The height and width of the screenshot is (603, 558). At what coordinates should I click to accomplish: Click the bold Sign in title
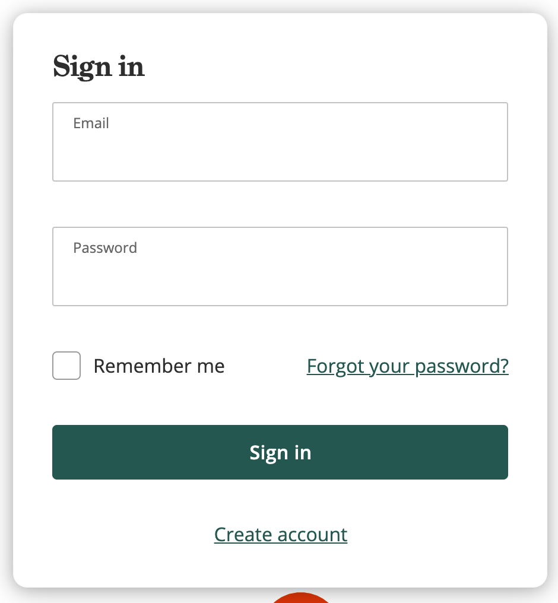tap(99, 66)
